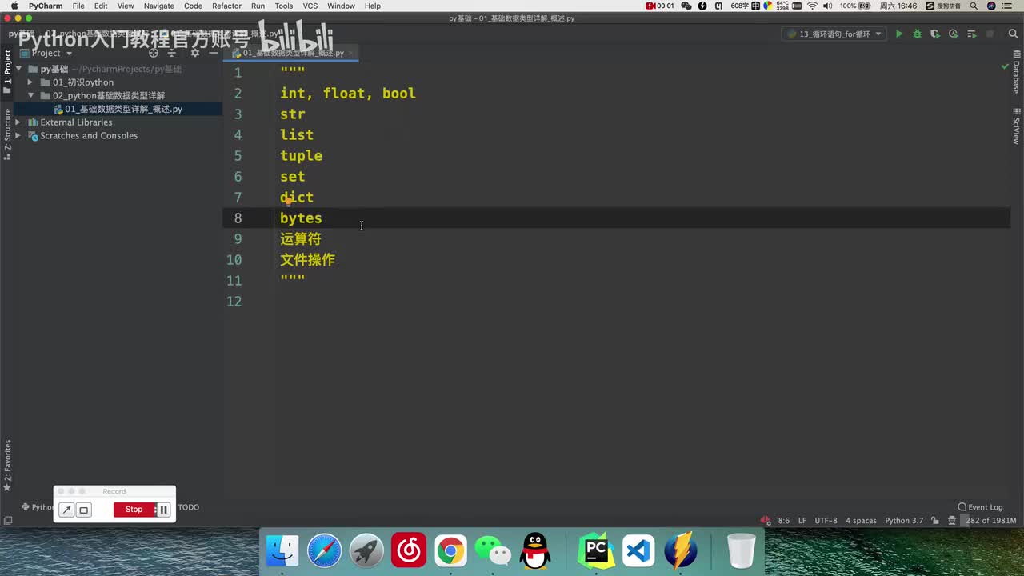Open the VCS menu
Viewport: 1024px width, 576px height.
tap(310, 6)
